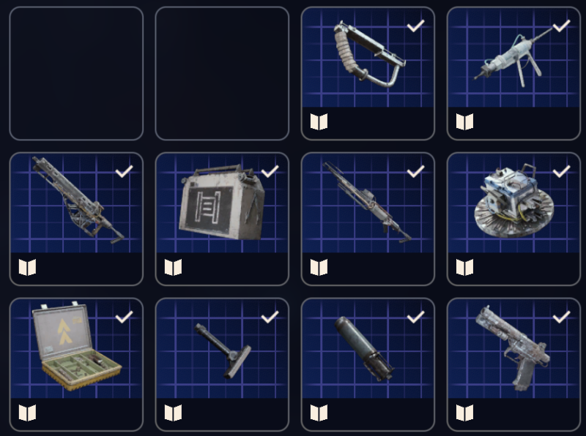This screenshot has height=436, width=586.
Task: Toggle checkmark on the pistol card
Action: [x=561, y=317]
